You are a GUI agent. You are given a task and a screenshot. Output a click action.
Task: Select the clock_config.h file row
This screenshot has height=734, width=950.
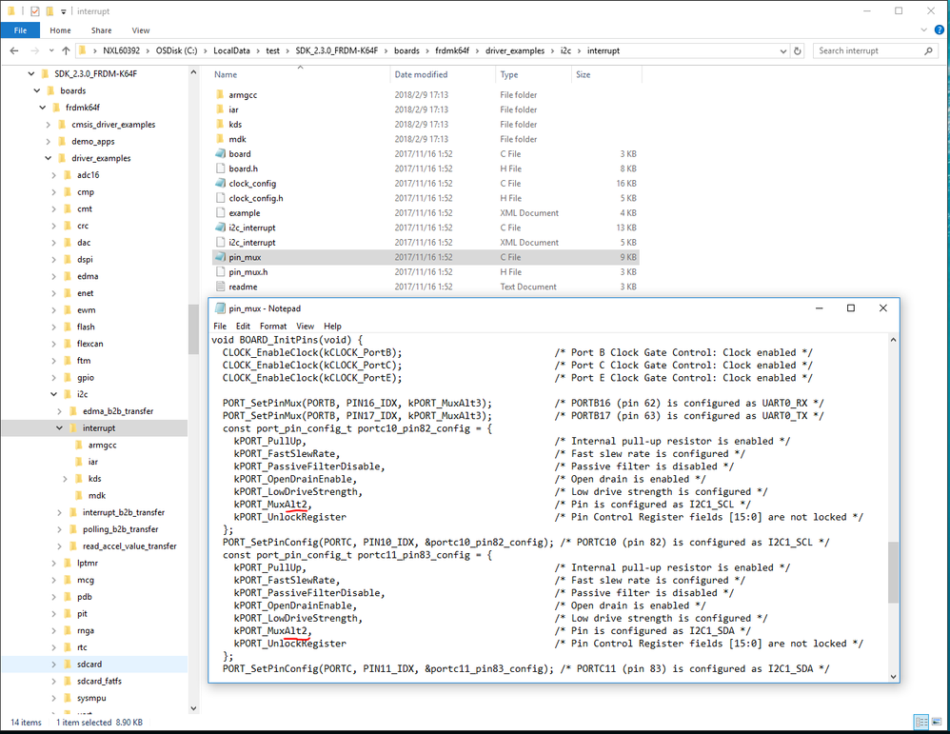pyautogui.click(x=426, y=198)
